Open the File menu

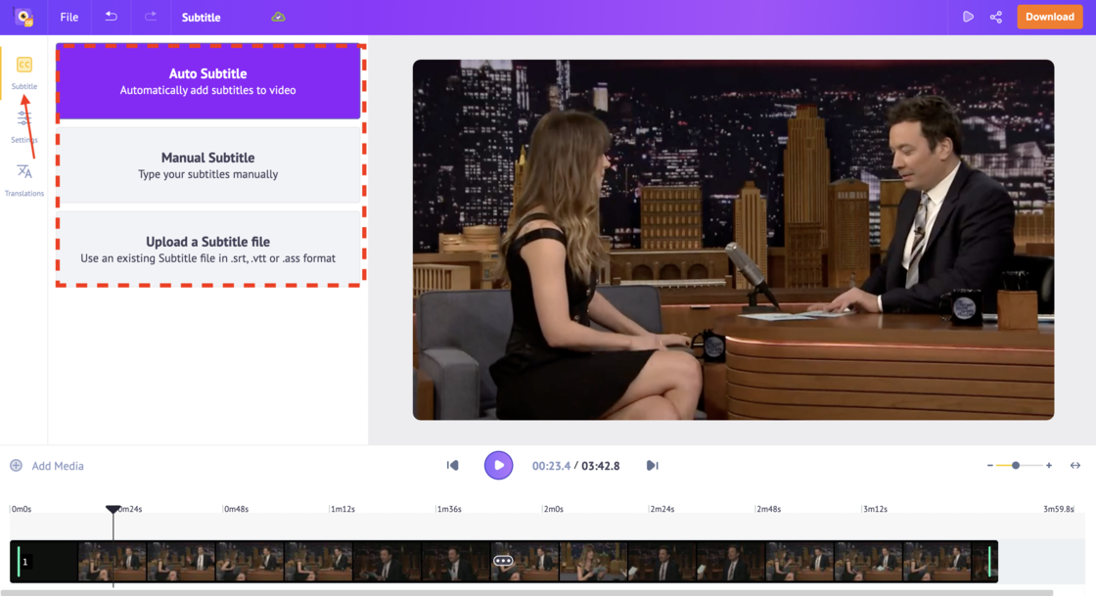coord(68,17)
